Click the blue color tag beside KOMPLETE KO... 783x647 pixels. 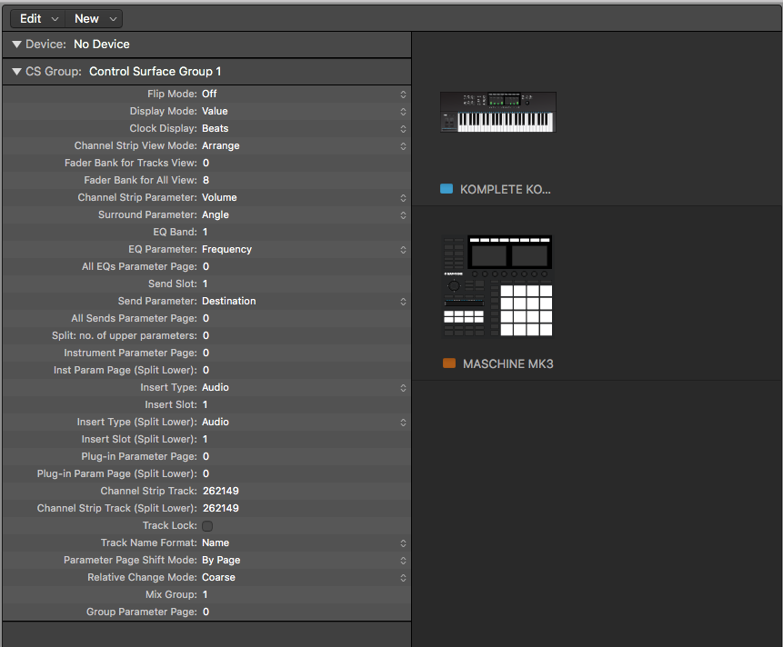click(x=447, y=189)
